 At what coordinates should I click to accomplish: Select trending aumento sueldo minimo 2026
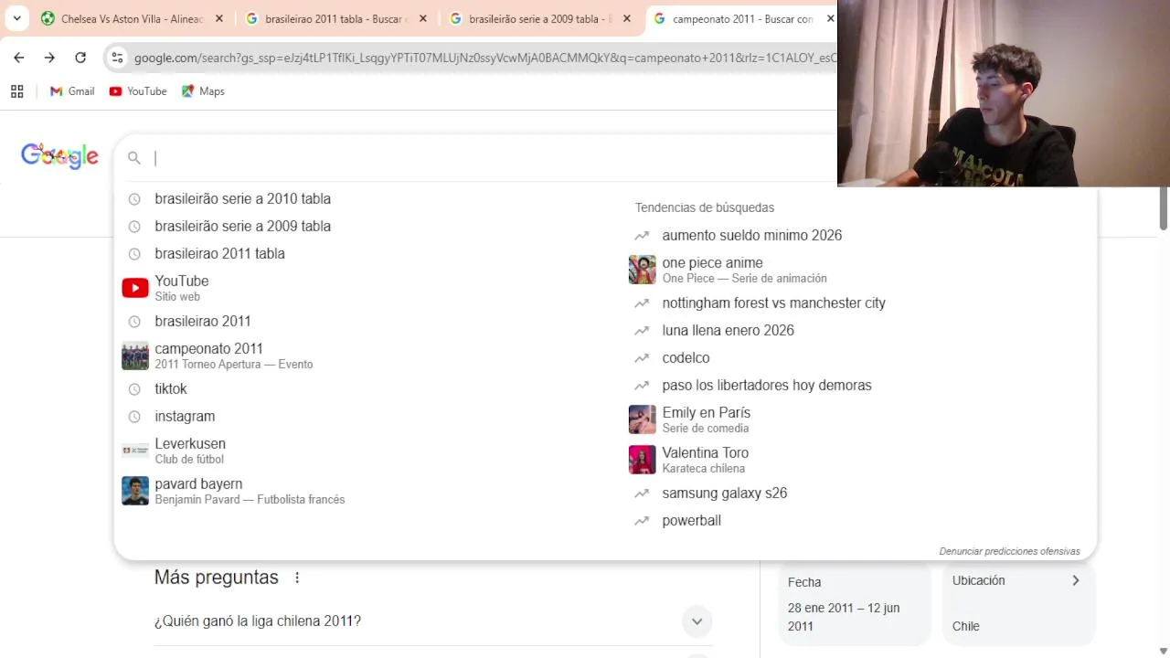(751, 235)
